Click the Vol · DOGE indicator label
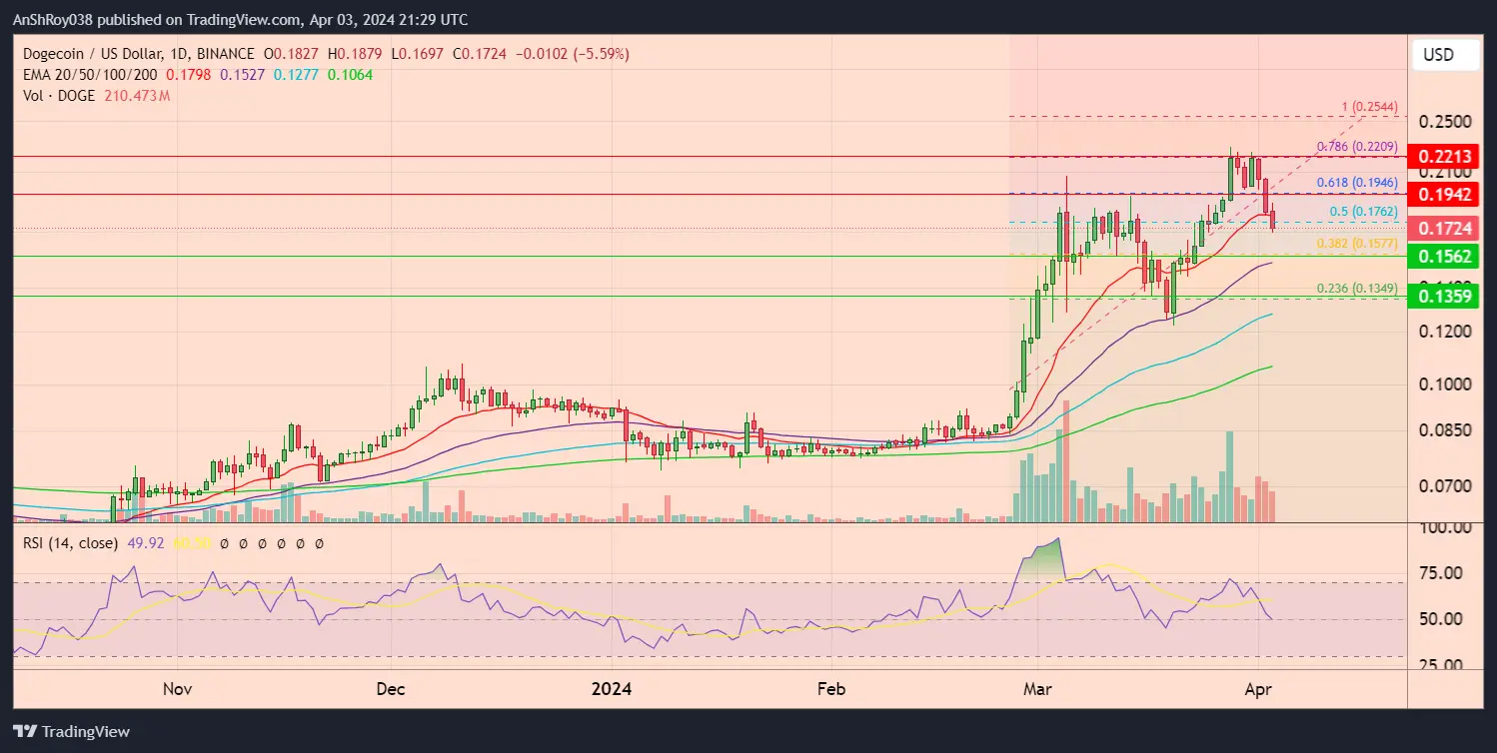Viewport: 1497px width, 753px height. point(57,96)
